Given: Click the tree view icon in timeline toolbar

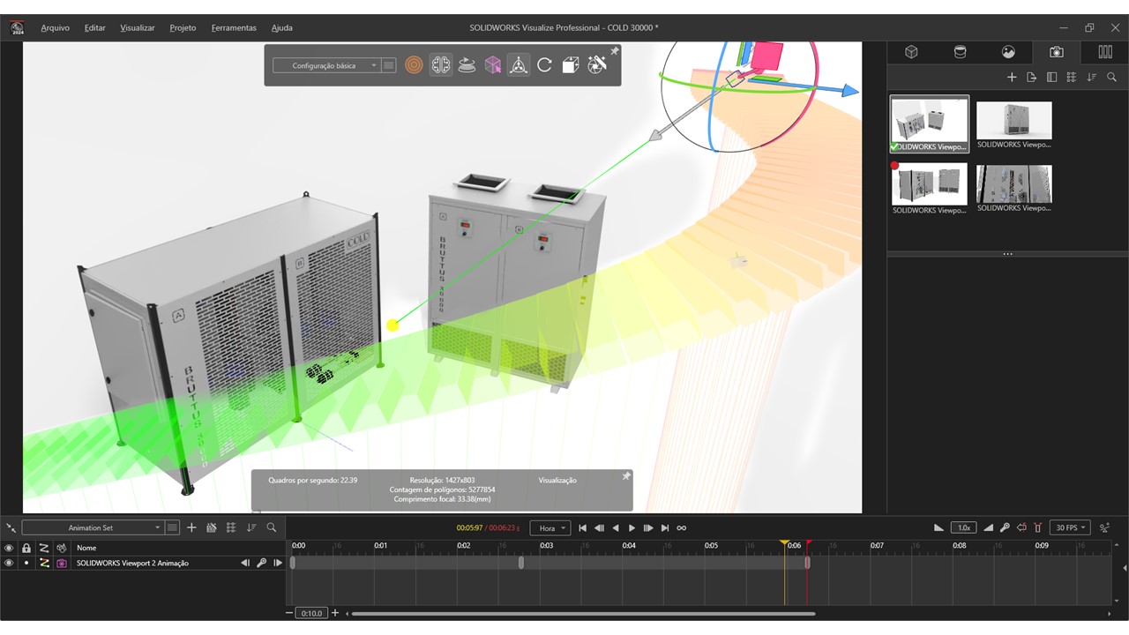Looking at the screenshot, I should coord(231,527).
